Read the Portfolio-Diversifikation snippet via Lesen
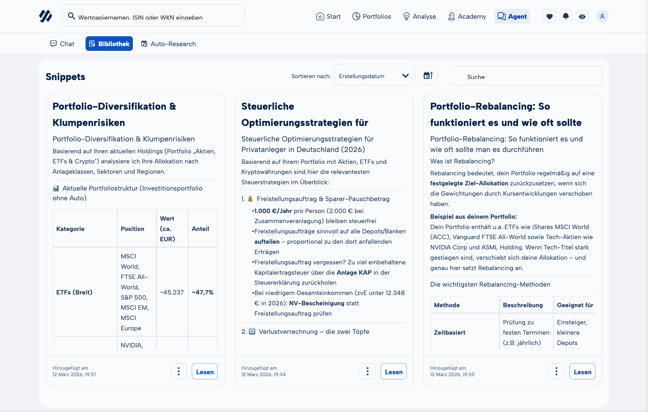This screenshot has height=412, width=648. [x=205, y=371]
